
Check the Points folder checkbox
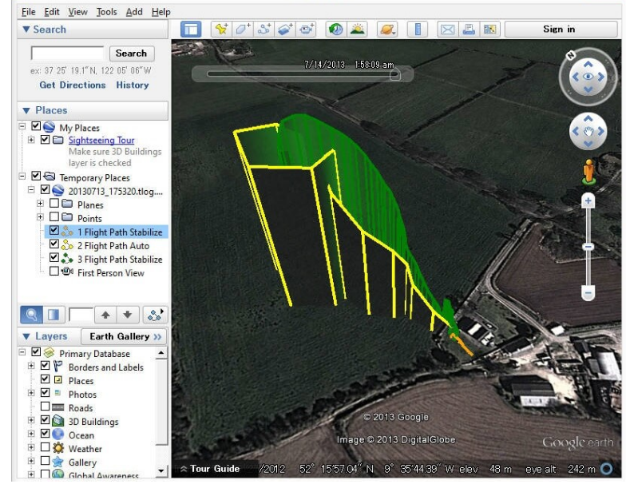(x=54, y=216)
